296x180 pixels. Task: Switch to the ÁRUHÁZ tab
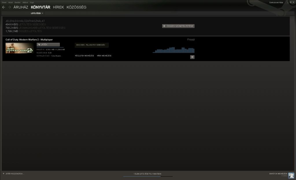(x=21, y=7)
